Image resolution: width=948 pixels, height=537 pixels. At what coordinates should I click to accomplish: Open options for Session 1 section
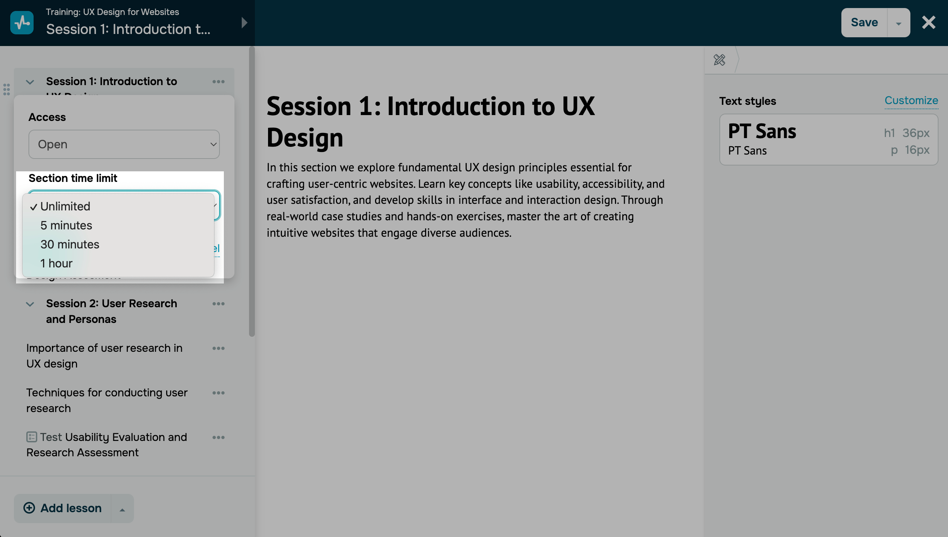[x=218, y=81]
